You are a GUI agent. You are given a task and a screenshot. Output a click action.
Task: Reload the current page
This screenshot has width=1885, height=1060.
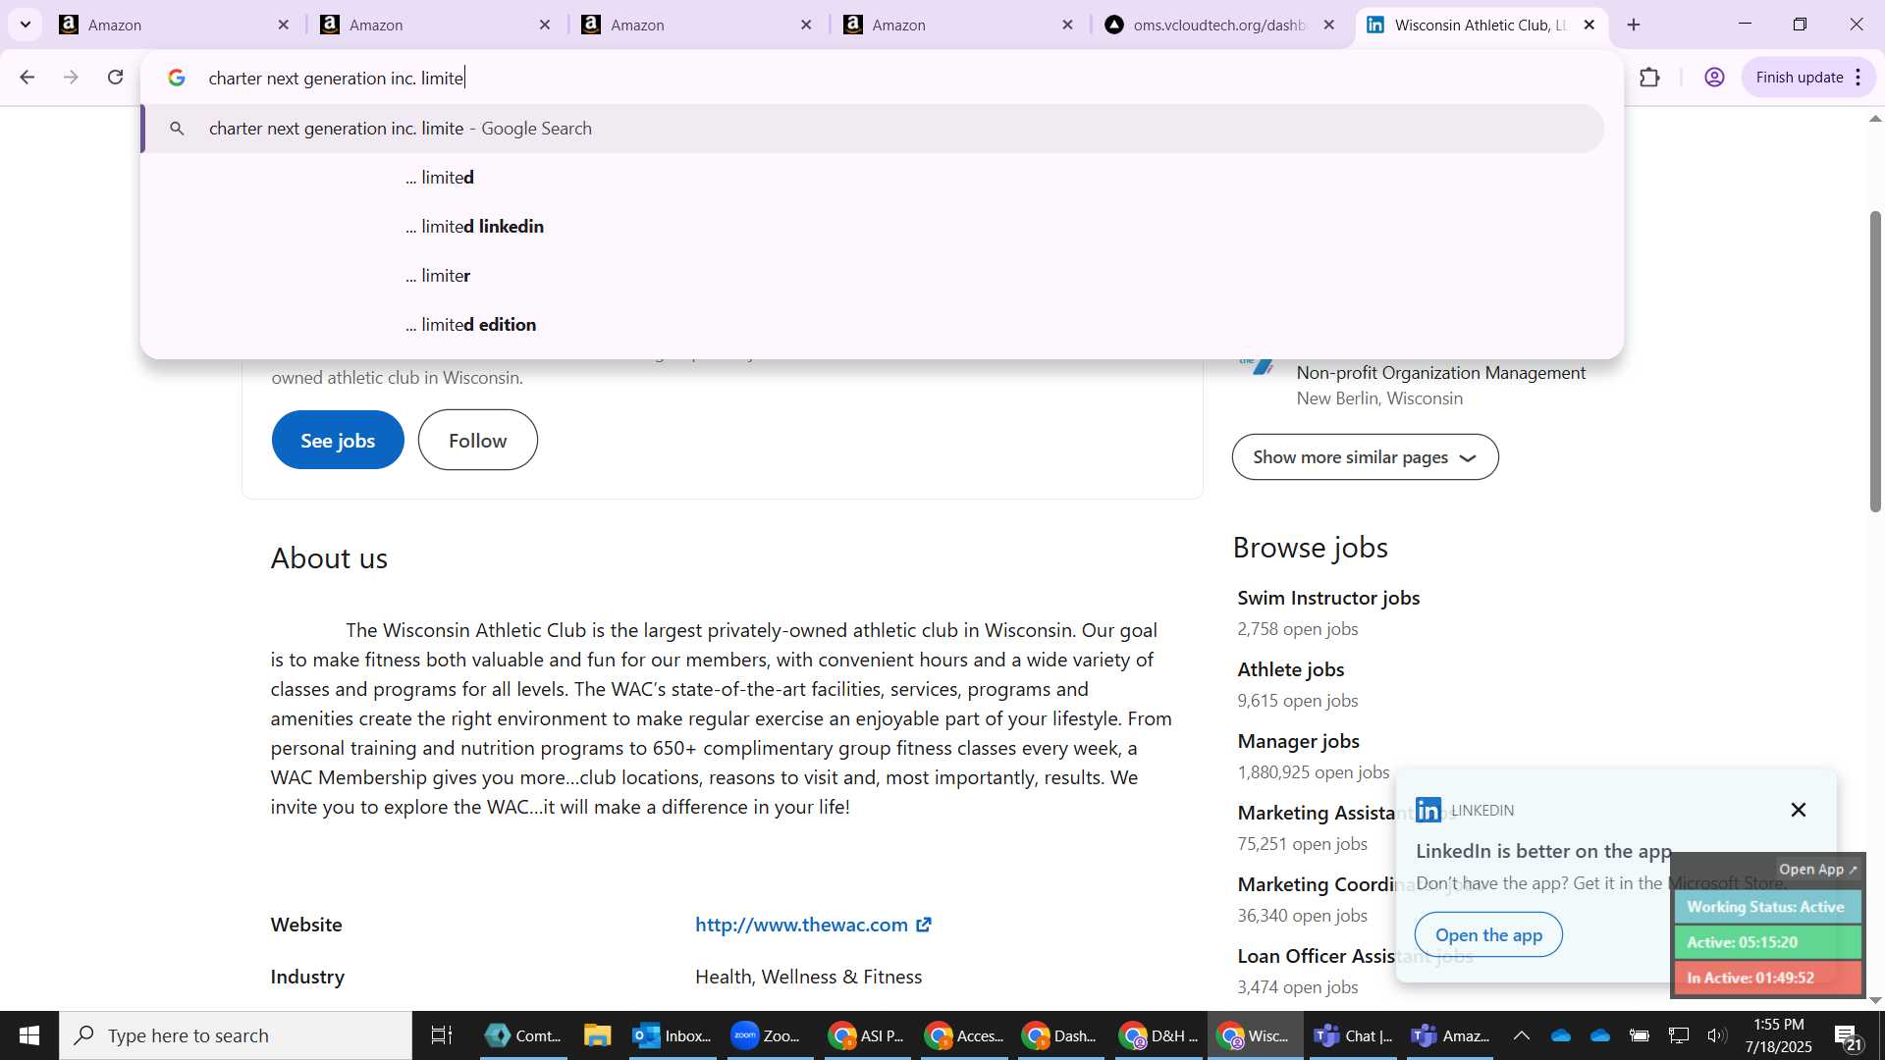[116, 78]
